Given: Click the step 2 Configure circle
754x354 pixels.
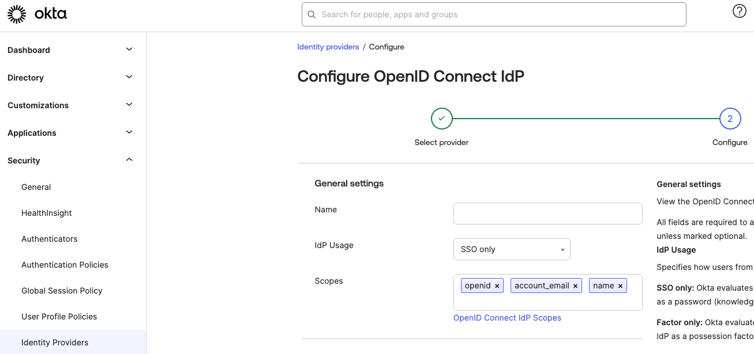Looking at the screenshot, I should click(x=730, y=119).
